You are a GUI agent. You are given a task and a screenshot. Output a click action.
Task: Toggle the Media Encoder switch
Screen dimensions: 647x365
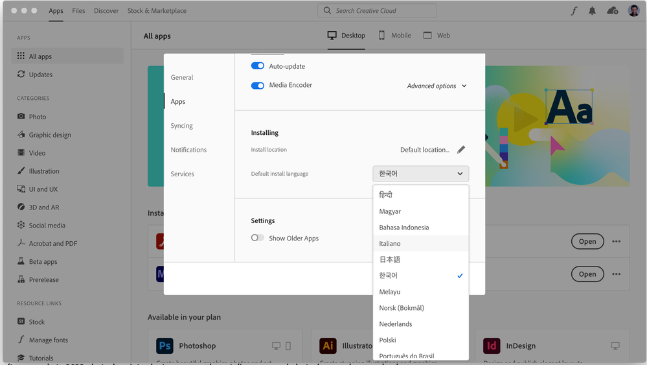[x=258, y=86]
